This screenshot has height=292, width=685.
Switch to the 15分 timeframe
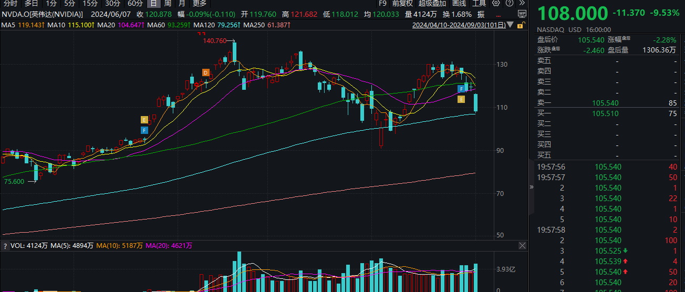(x=90, y=3)
